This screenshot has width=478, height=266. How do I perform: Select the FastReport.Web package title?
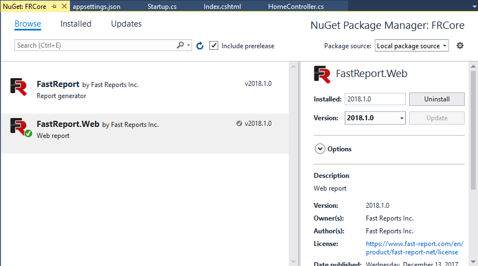point(68,124)
